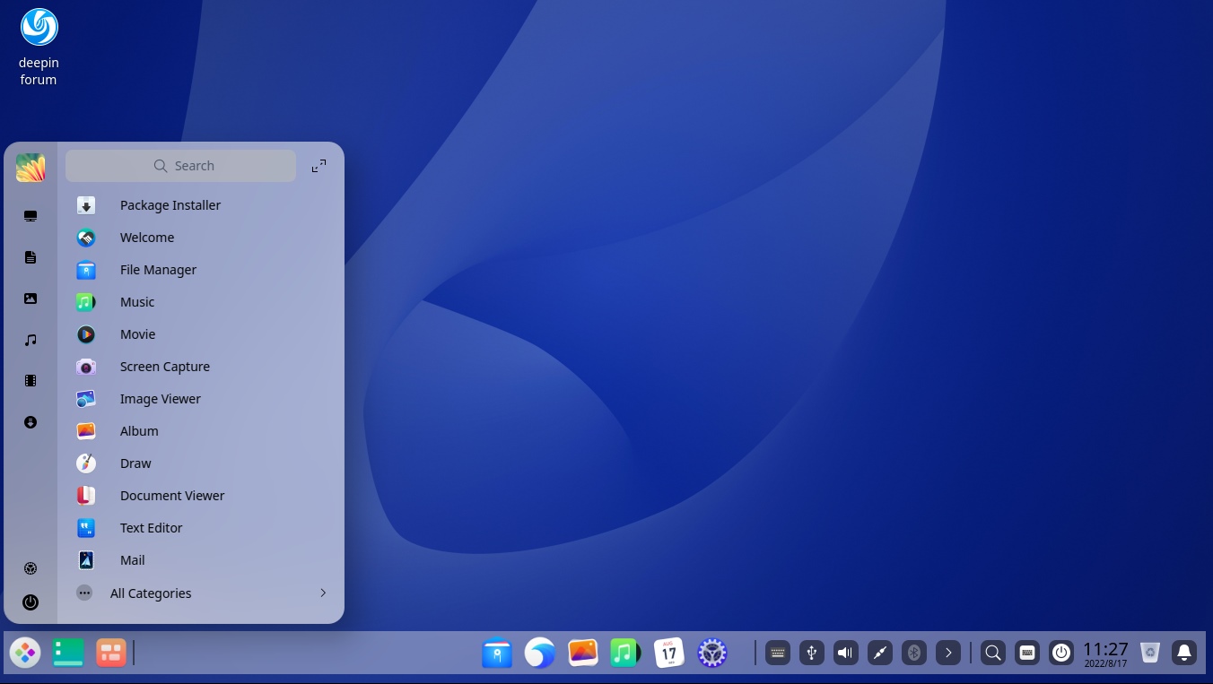
Task: Toggle Bluetooth from the system tray
Action: (913, 653)
